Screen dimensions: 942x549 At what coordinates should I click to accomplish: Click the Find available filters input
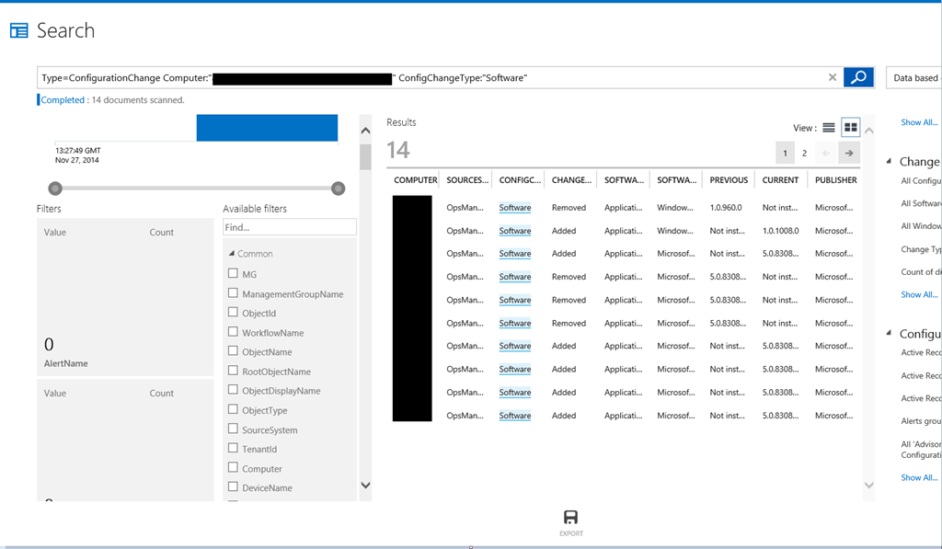290,227
